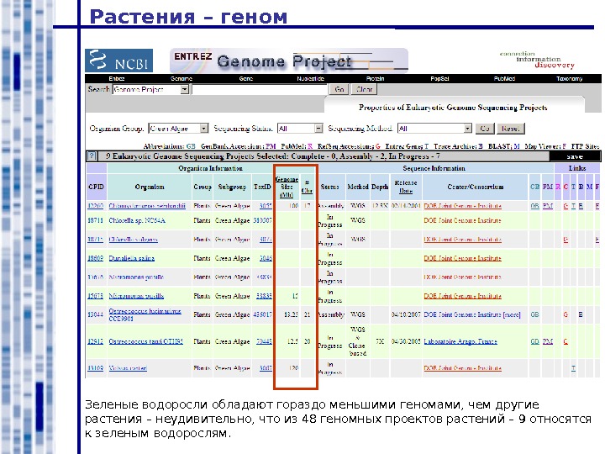This screenshot has height=454, width=605.
Task: Open the TaxID link in the Chlamydomonas row
Action: [x=266, y=206]
